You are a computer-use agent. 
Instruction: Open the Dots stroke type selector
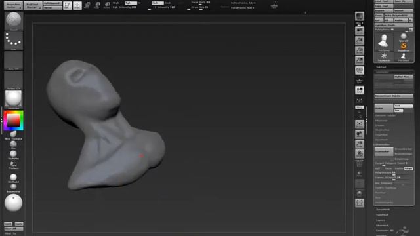[x=13, y=41]
